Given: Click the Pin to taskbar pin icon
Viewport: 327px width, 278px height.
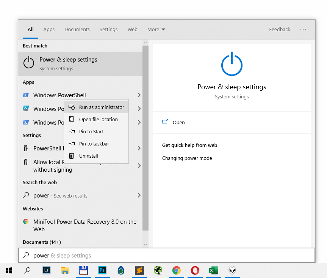Looking at the screenshot, I should point(72,144).
